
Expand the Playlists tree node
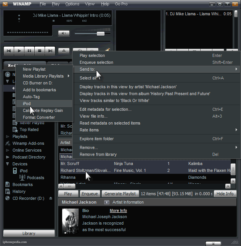pos(8,136)
